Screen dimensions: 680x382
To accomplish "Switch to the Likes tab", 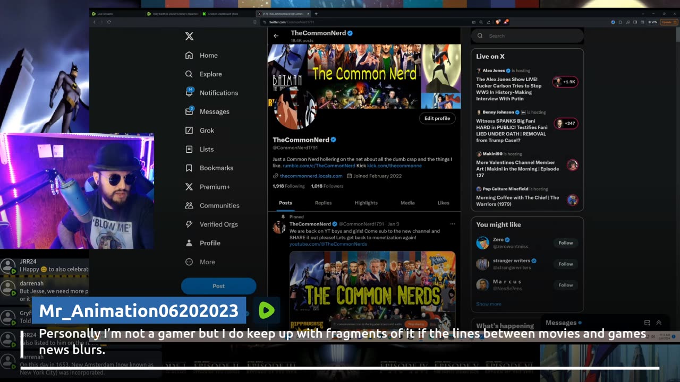I will click(x=443, y=203).
